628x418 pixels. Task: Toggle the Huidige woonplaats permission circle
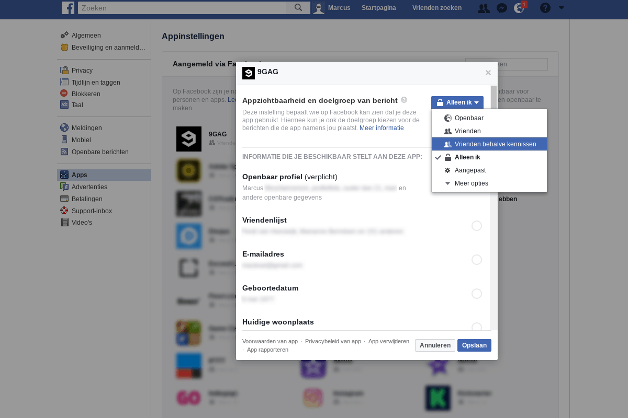(477, 327)
